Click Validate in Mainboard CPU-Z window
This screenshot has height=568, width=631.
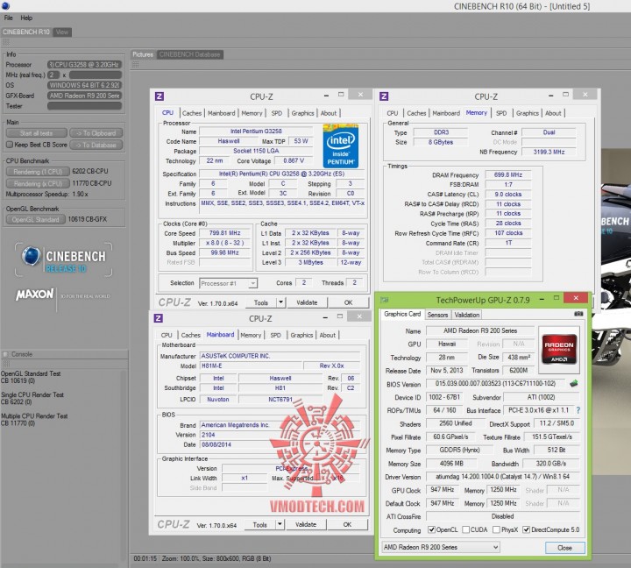(306, 524)
